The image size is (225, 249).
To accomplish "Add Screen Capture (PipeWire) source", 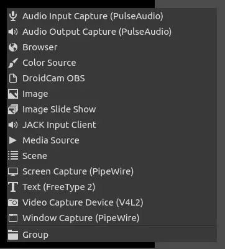I will 112,171.
